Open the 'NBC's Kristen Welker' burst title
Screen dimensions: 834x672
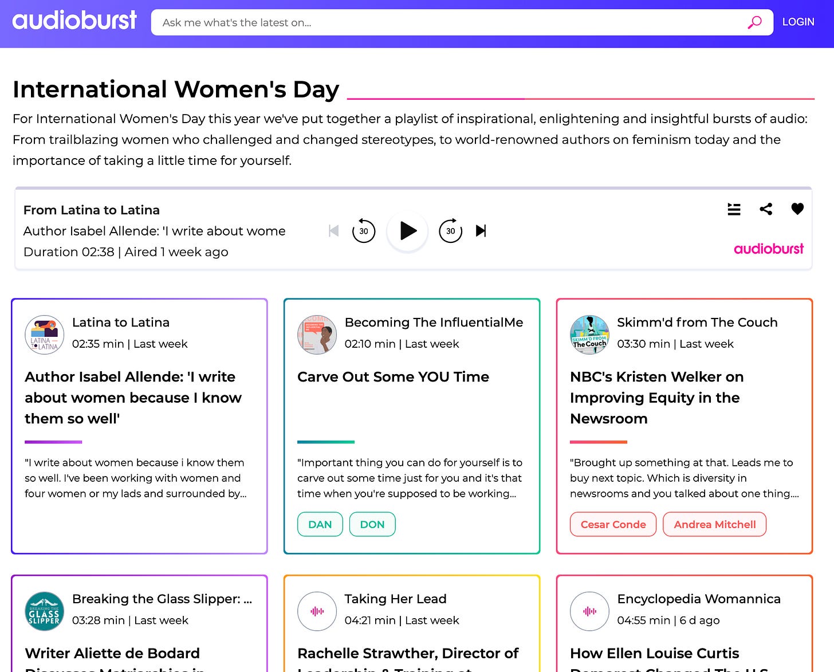pyautogui.click(x=656, y=398)
